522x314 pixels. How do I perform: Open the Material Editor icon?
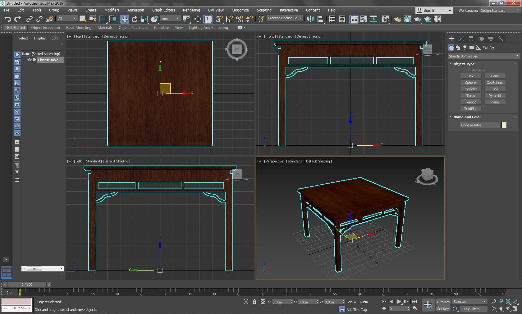[x=386, y=19]
